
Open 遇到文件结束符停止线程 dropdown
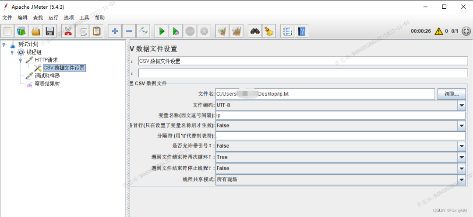(x=462, y=168)
